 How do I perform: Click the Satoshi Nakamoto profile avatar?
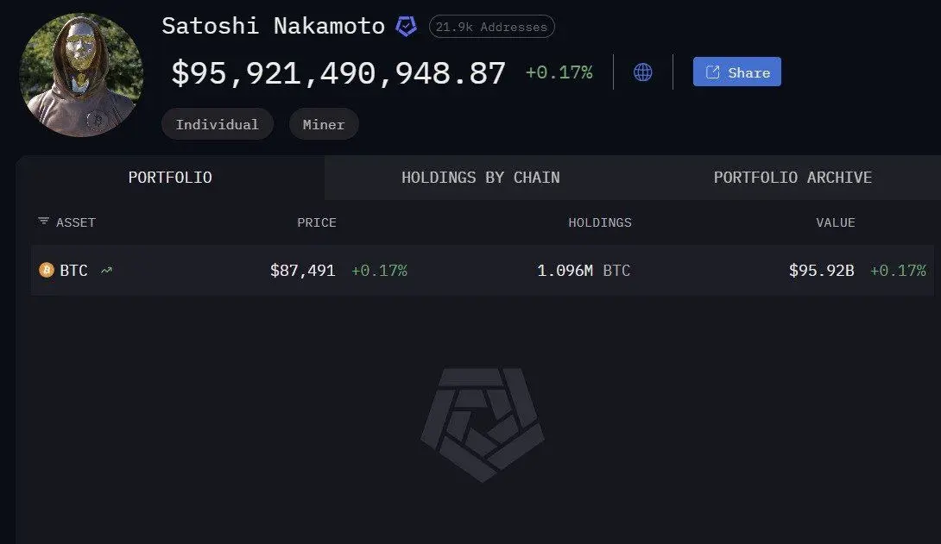[81, 76]
